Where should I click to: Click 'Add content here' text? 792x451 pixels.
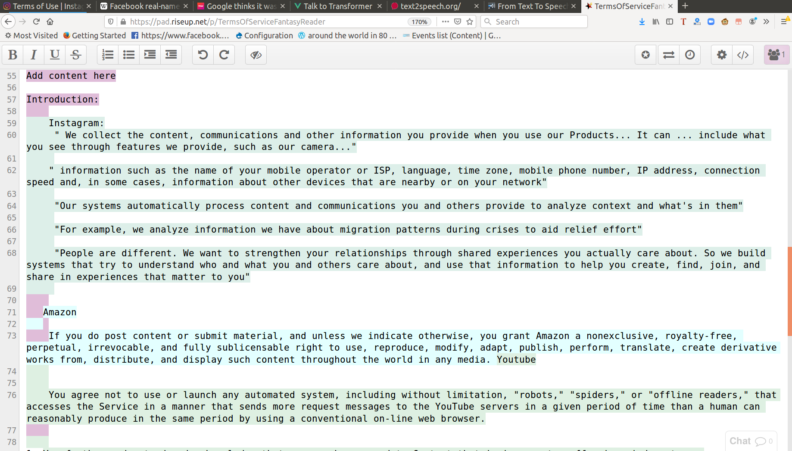(71, 76)
